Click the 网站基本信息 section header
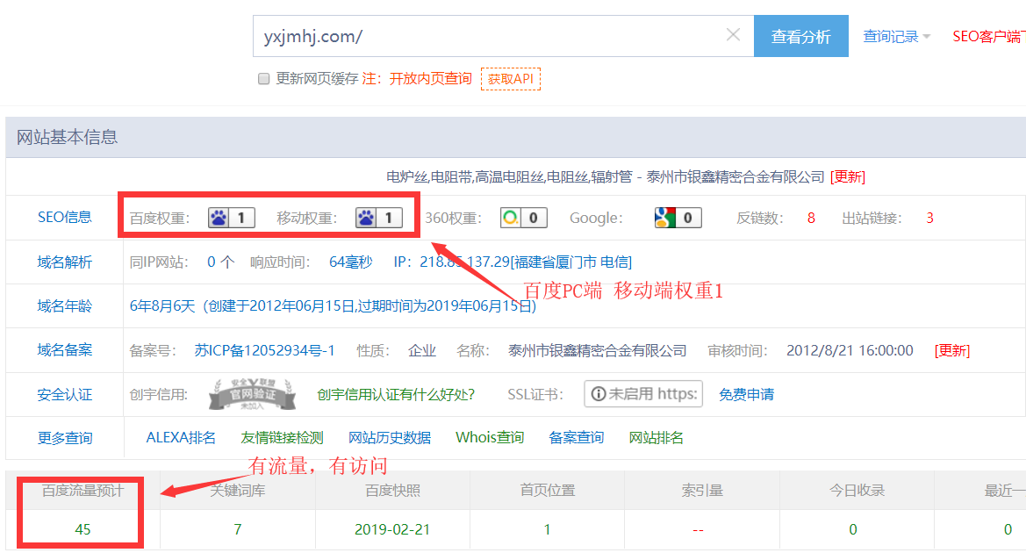This screenshot has width=1026, height=560. tap(67, 138)
